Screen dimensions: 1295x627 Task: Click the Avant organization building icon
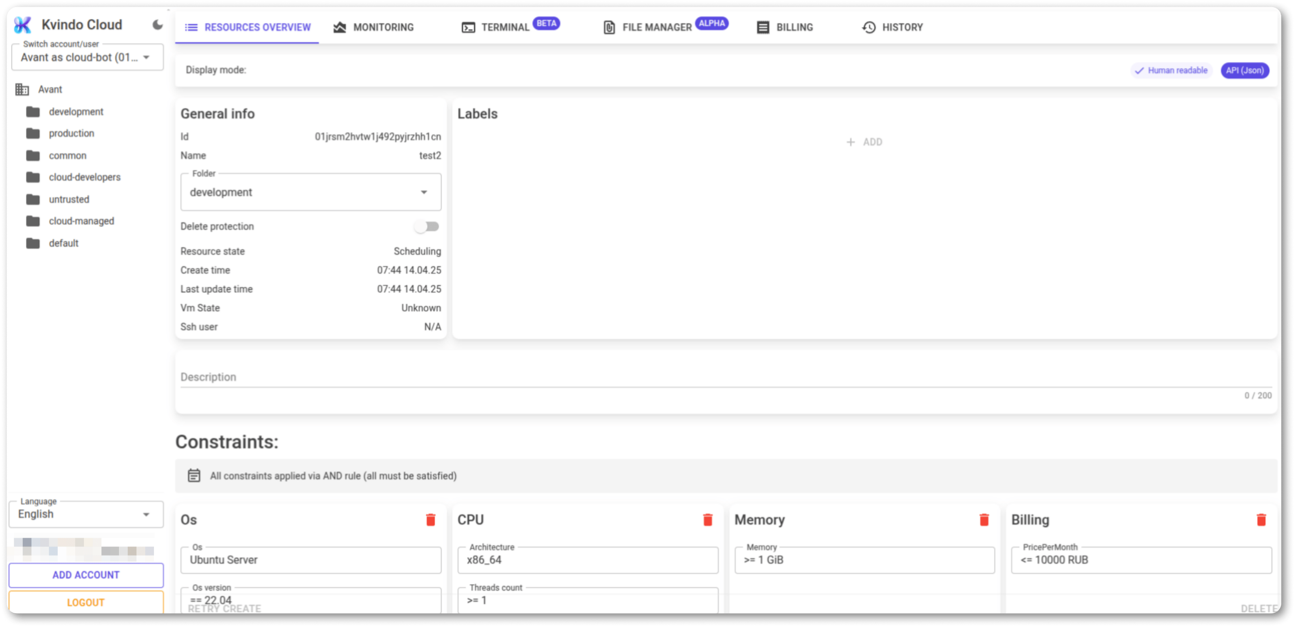click(22, 90)
